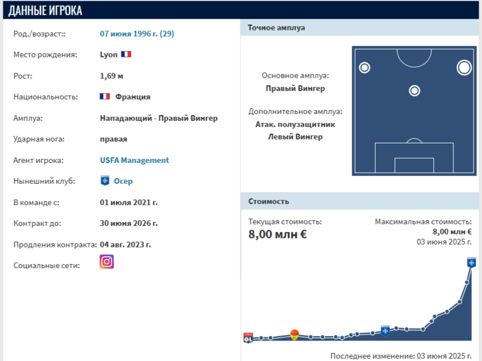Image resolution: width=482 pixels, height=361 pixels.
Task: Click the Последнее изменение date text
Action: (401, 356)
